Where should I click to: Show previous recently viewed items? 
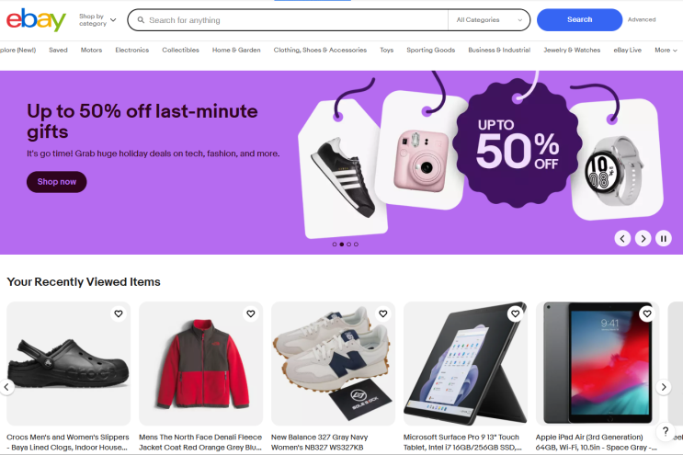pos(6,387)
